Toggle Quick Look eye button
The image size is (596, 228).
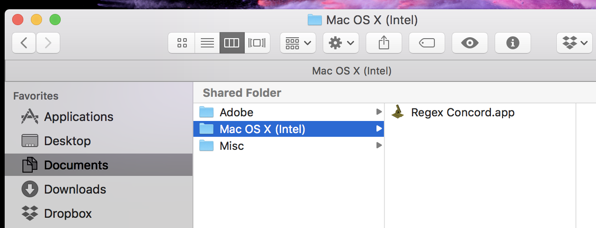469,43
